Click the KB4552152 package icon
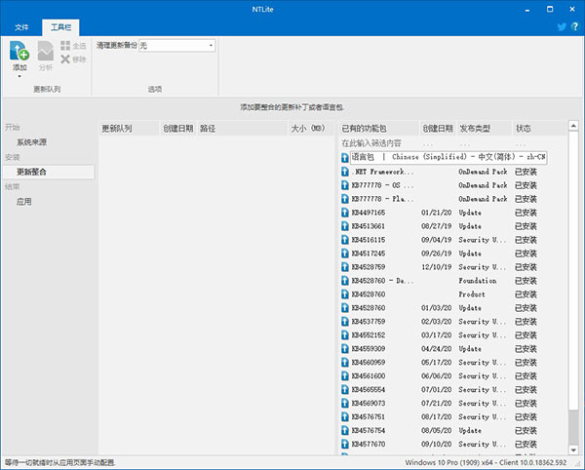 tap(345, 335)
